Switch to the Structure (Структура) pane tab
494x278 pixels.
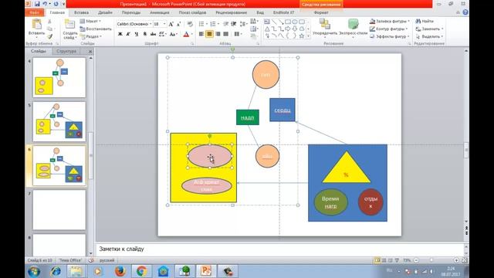(66, 51)
